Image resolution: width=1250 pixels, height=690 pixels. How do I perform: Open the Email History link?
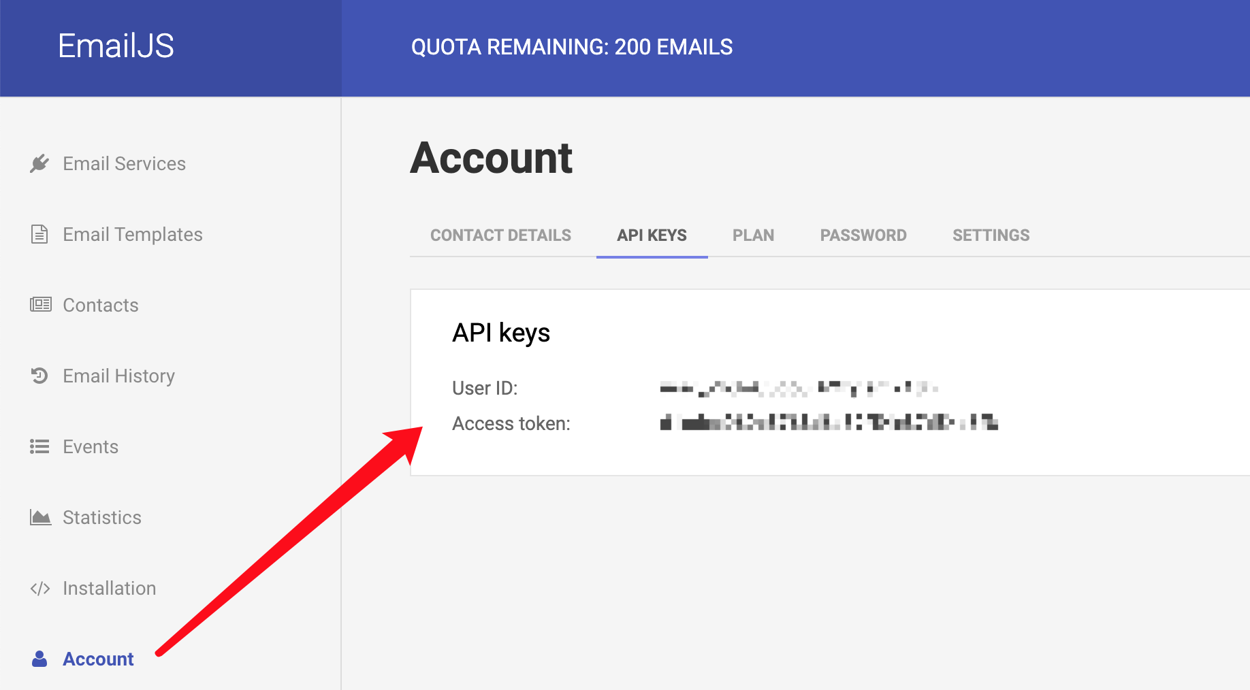pos(119,376)
